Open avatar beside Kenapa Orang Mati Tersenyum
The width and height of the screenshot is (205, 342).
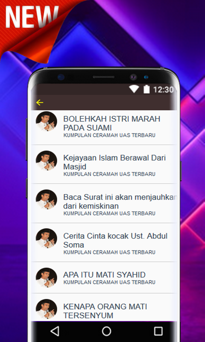[x=47, y=309]
